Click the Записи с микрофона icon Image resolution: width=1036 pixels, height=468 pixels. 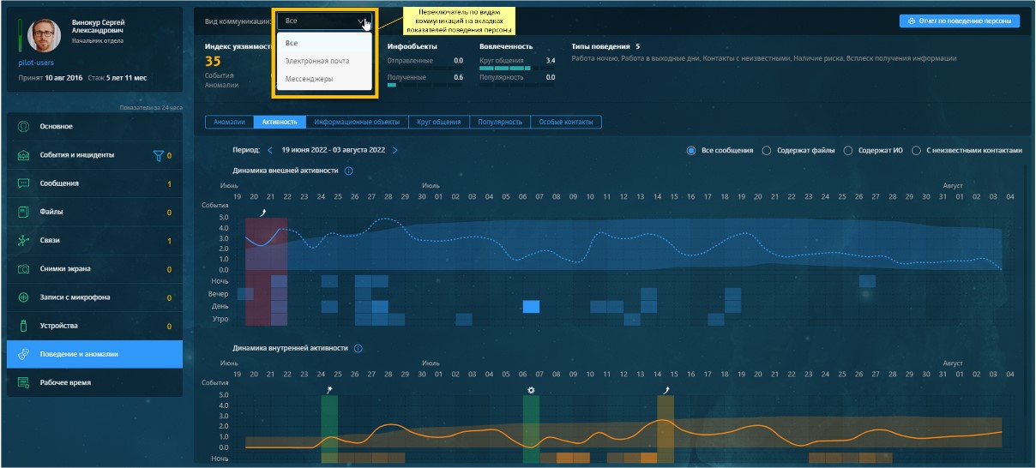coord(24,297)
